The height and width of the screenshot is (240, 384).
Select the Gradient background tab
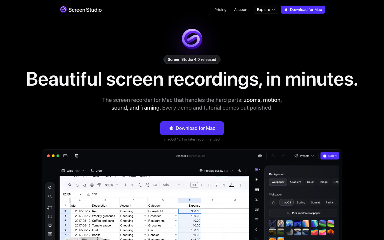pyautogui.click(x=296, y=182)
